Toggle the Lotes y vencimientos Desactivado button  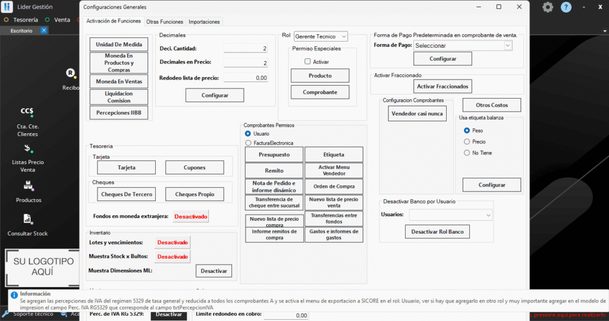pyautogui.click(x=172, y=243)
